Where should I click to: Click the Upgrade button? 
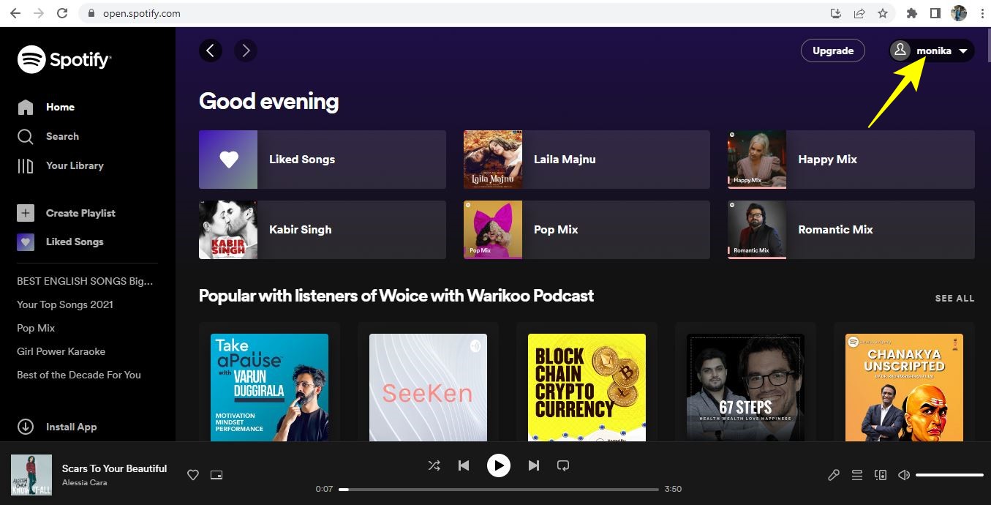pyautogui.click(x=832, y=50)
